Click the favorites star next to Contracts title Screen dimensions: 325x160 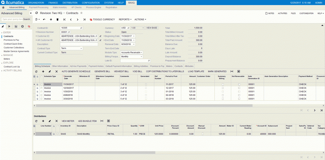(82, 13)
